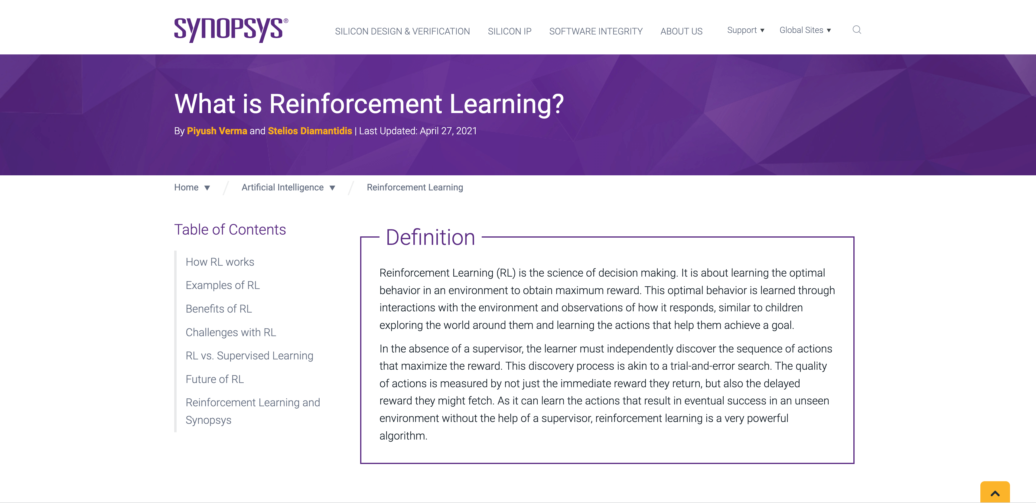Image resolution: width=1036 pixels, height=503 pixels.
Task: Go to Benefits of RL section
Action: (218, 309)
